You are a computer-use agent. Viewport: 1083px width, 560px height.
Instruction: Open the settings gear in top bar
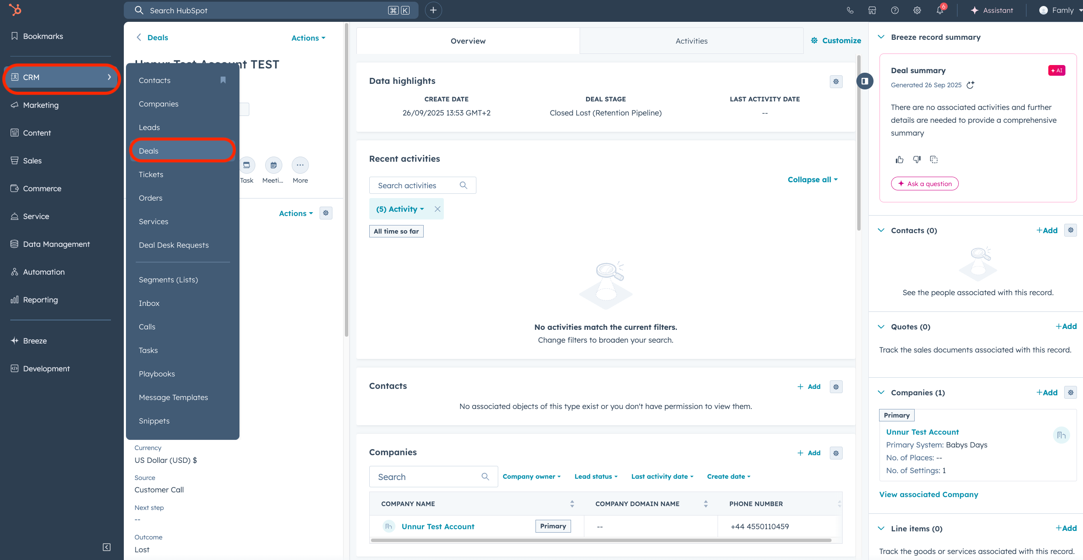point(917,10)
